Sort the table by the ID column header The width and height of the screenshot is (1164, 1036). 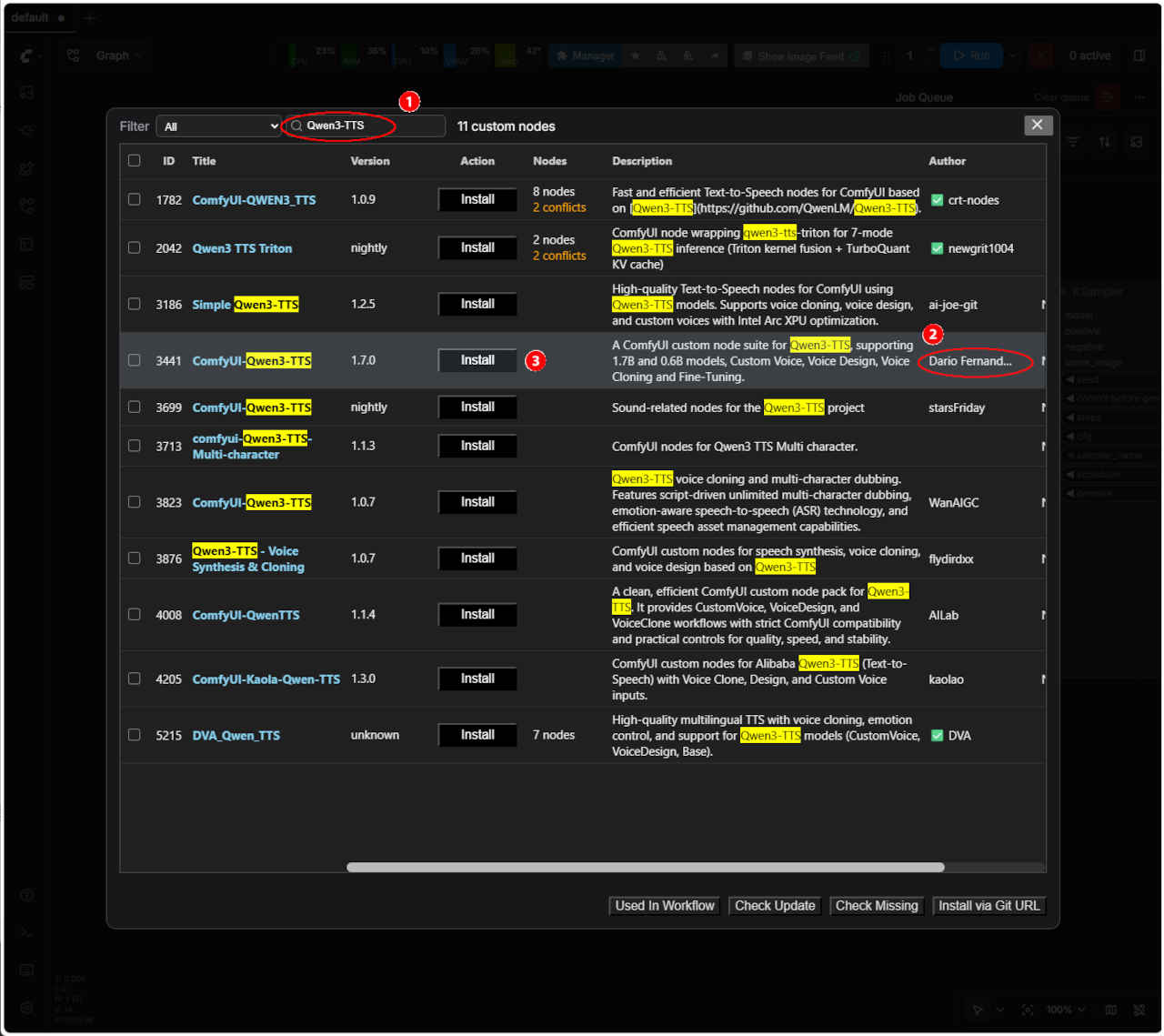[x=168, y=161]
